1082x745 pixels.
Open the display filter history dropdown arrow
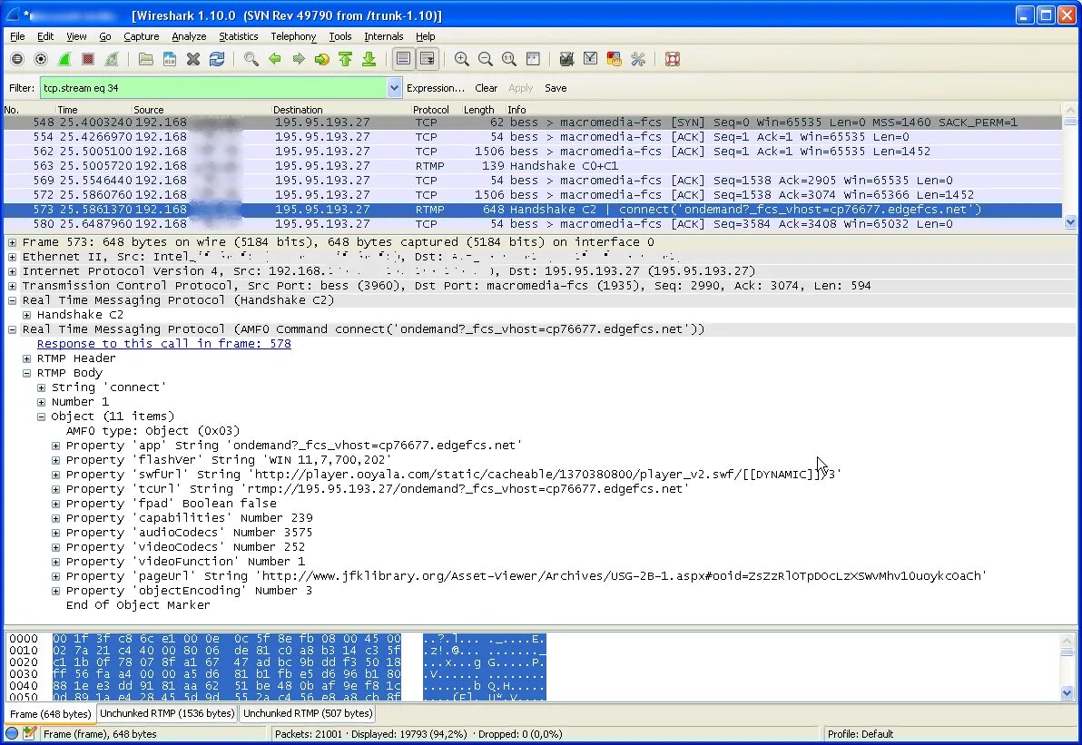(394, 88)
